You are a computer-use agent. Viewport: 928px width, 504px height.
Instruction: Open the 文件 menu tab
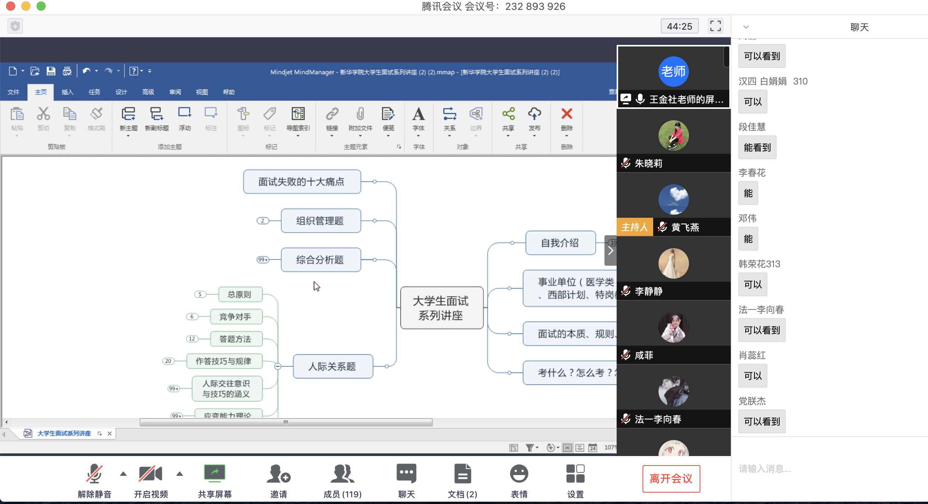[13, 92]
